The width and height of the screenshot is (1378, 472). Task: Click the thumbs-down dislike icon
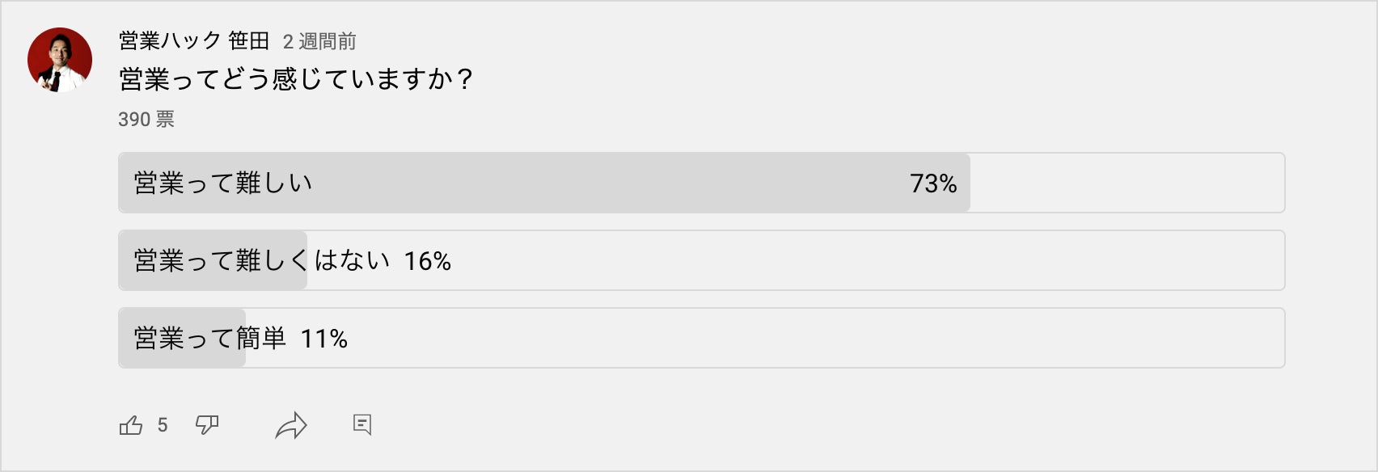[207, 425]
